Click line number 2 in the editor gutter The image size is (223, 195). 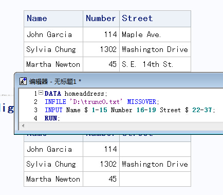coord(35,102)
